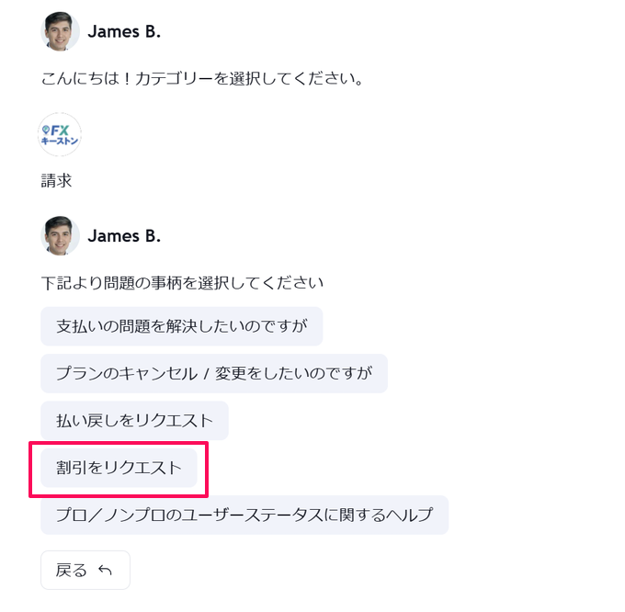
Task: Click the first James B. sender name
Action: 124,31
